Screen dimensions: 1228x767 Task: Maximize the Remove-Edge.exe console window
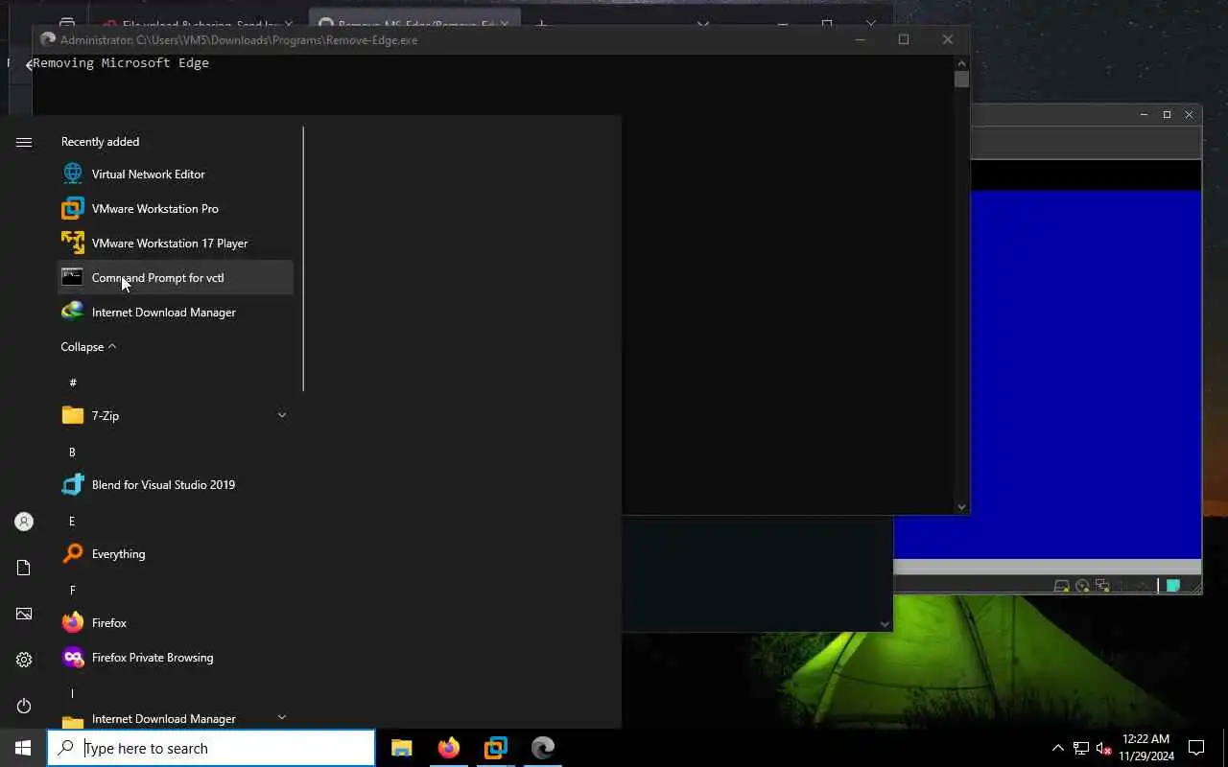[x=903, y=39]
